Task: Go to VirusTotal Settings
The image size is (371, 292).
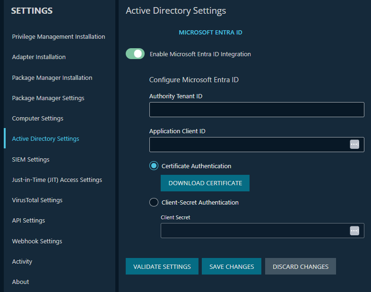Action: (x=37, y=200)
